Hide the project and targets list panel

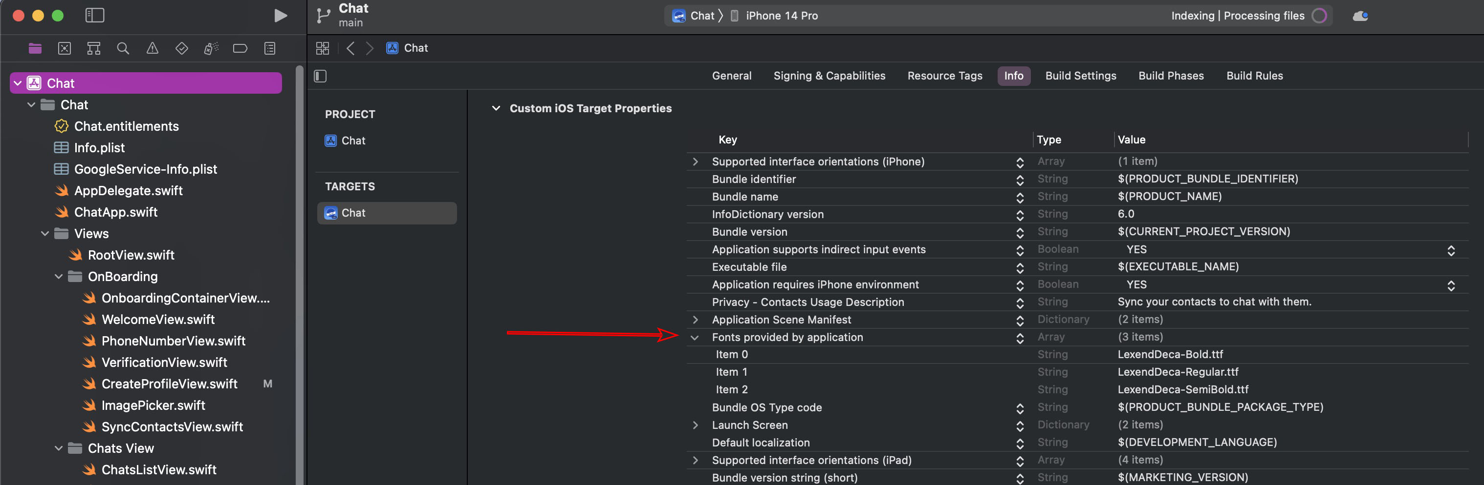tap(320, 76)
